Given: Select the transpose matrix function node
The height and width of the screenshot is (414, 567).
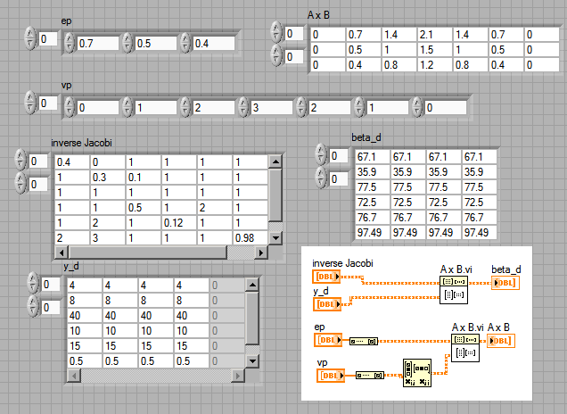Looking at the screenshot, I should (x=417, y=373).
